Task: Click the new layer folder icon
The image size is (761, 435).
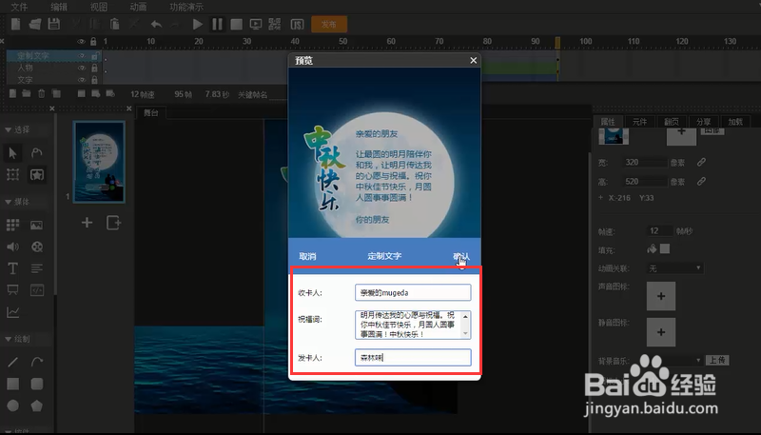Action: pyautogui.click(x=27, y=93)
